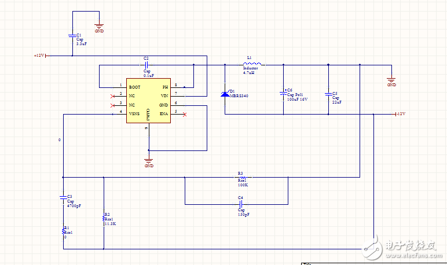The height and width of the screenshot is (265, 447).
Task: Select the C3 capacitor symbol
Action: 63,197
